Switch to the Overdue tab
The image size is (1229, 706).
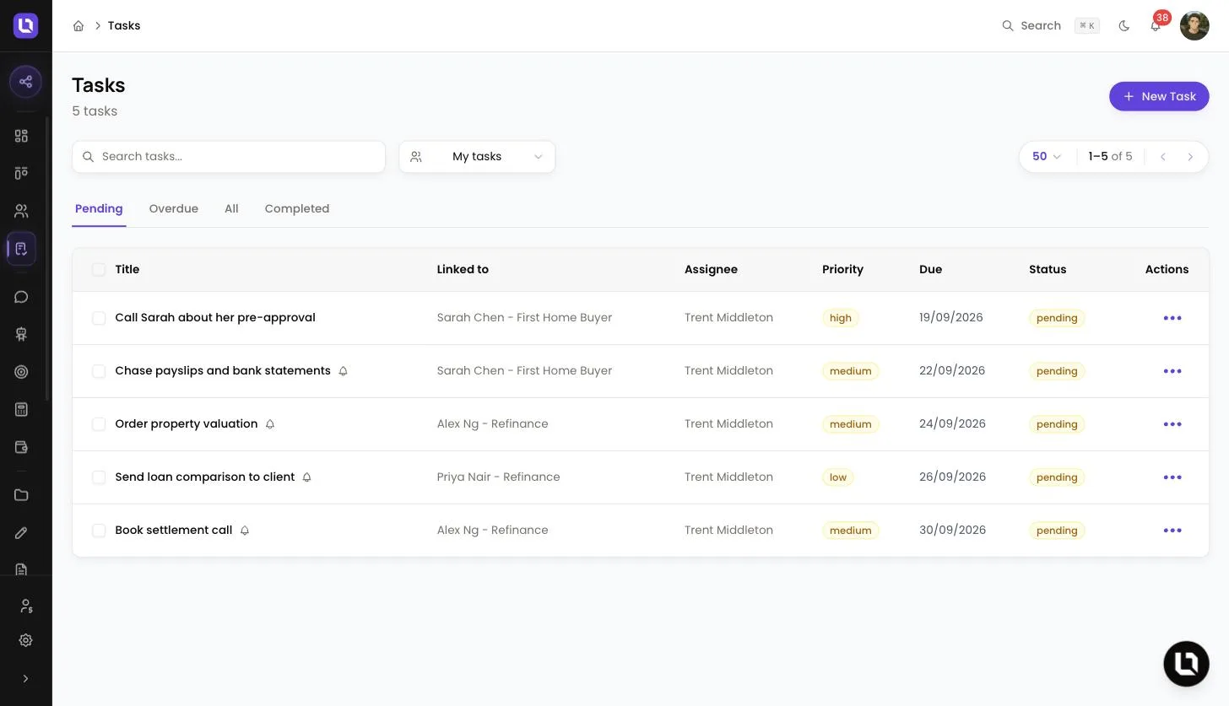tap(173, 209)
